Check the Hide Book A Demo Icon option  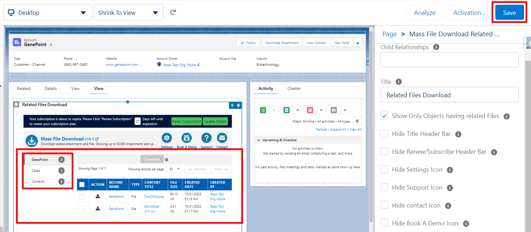coord(384,223)
